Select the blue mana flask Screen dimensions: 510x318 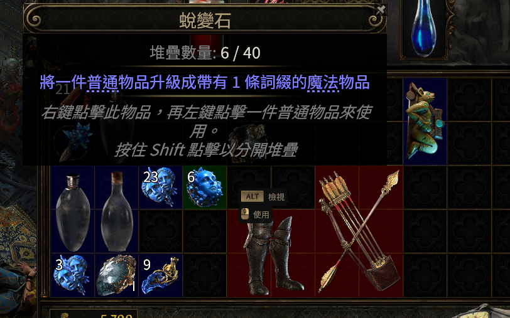pyautogui.click(x=424, y=29)
